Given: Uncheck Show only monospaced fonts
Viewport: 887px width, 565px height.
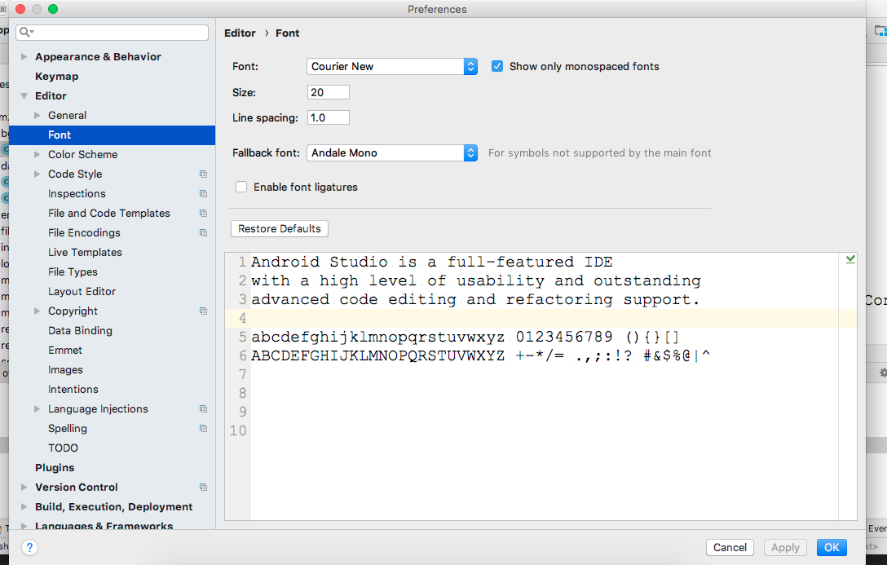Looking at the screenshot, I should pos(497,66).
